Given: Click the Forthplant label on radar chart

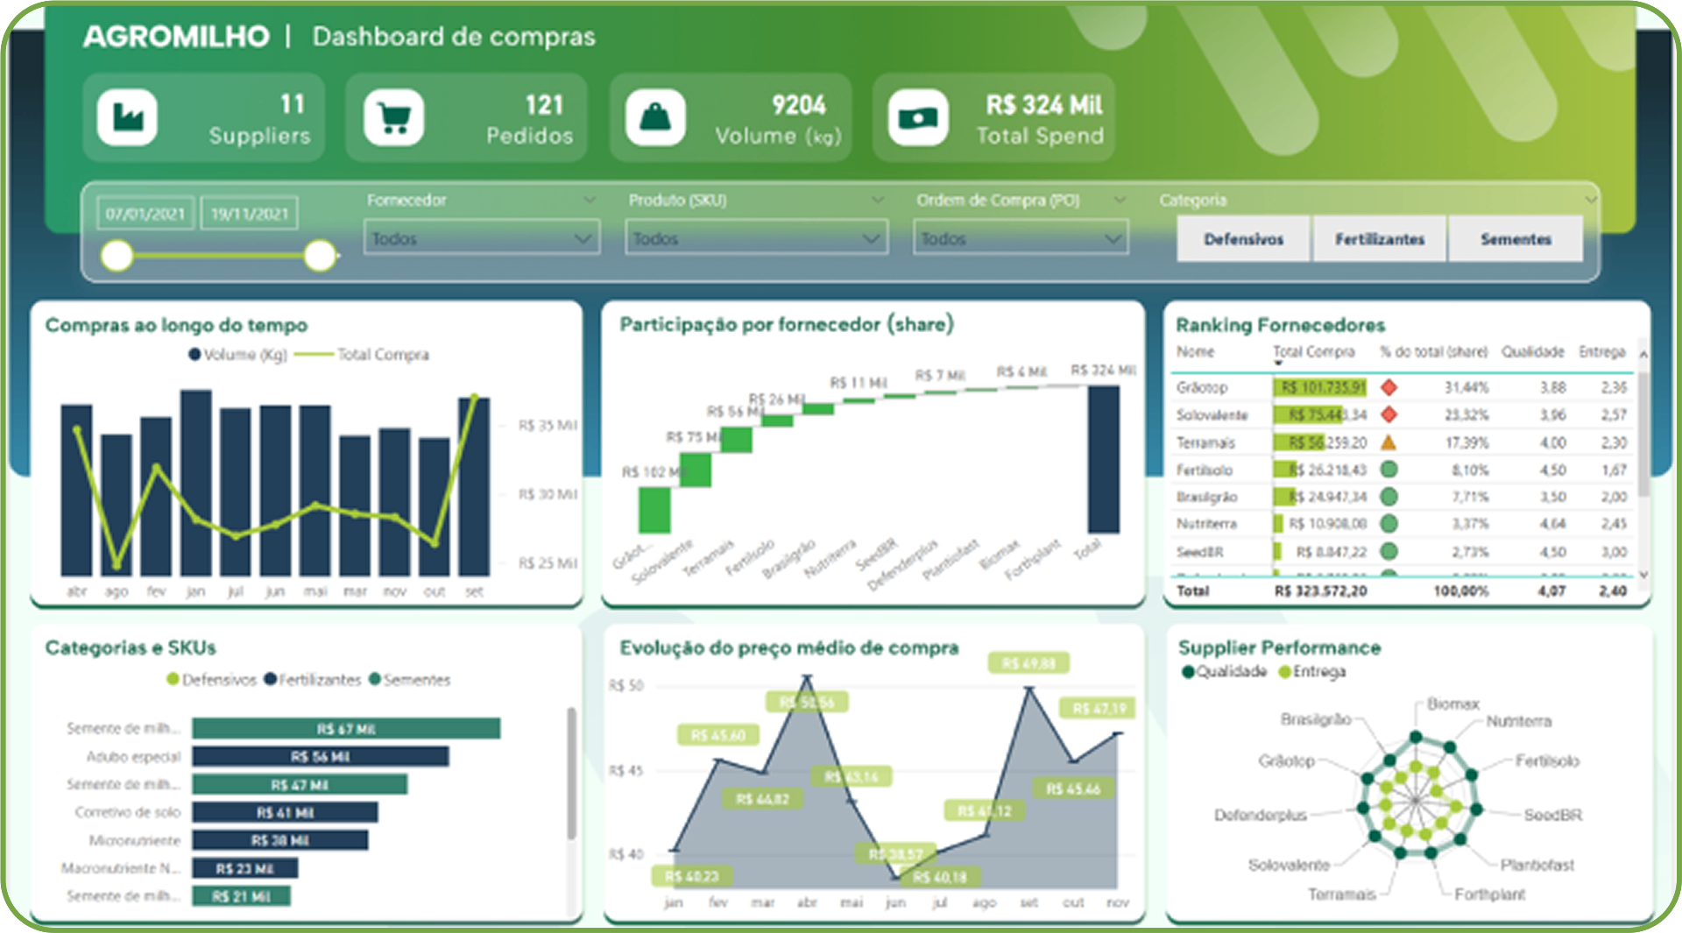Looking at the screenshot, I should [1489, 894].
